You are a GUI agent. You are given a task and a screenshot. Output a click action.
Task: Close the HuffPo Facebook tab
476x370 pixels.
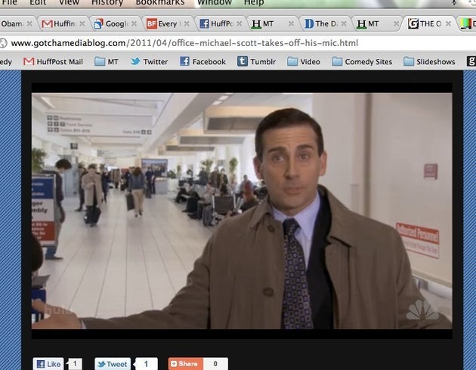pos(240,23)
